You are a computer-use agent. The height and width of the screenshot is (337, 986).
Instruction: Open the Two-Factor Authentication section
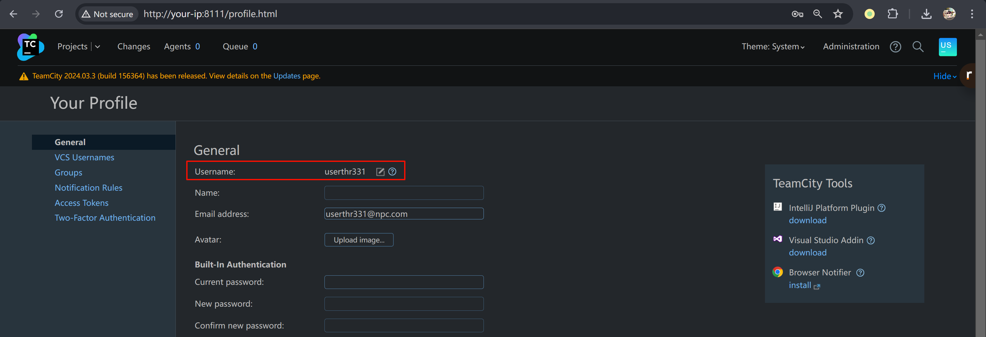105,218
